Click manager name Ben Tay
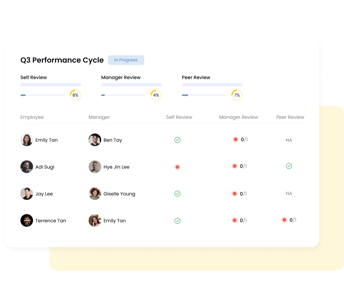Screen dimensions: 344x288 [x=112, y=140]
